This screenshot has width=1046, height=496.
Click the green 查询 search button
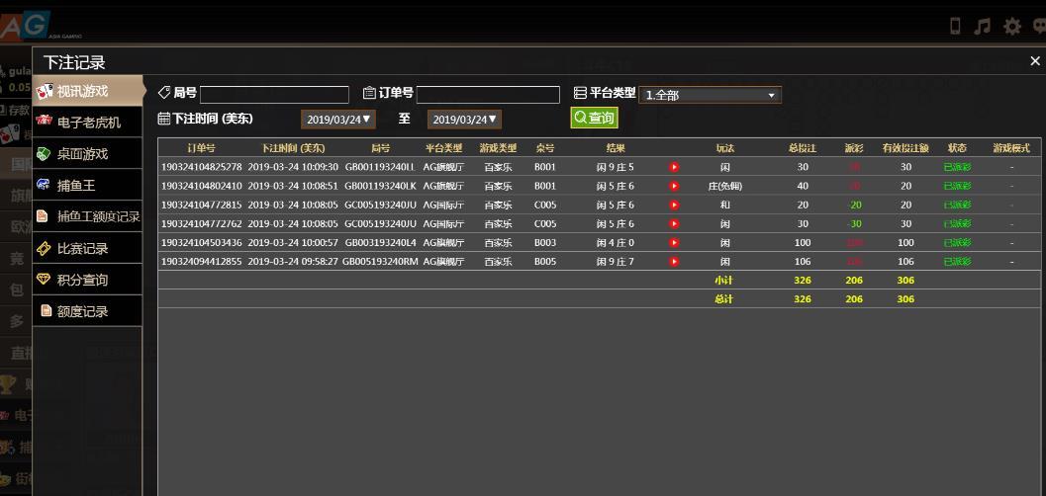(595, 118)
